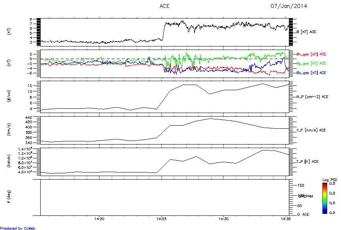Click the "8.0×10⁴" temperature tick label

25,163
